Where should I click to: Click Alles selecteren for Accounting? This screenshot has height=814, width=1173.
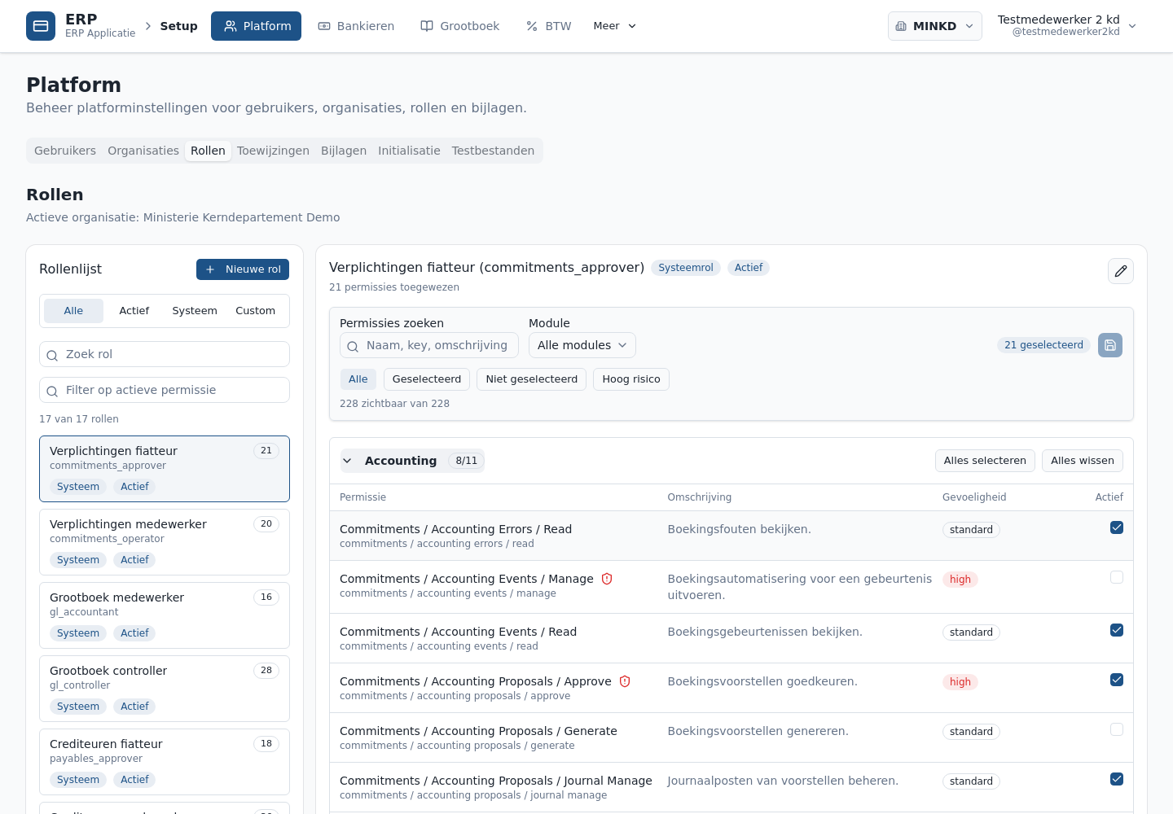pyautogui.click(x=985, y=461)
